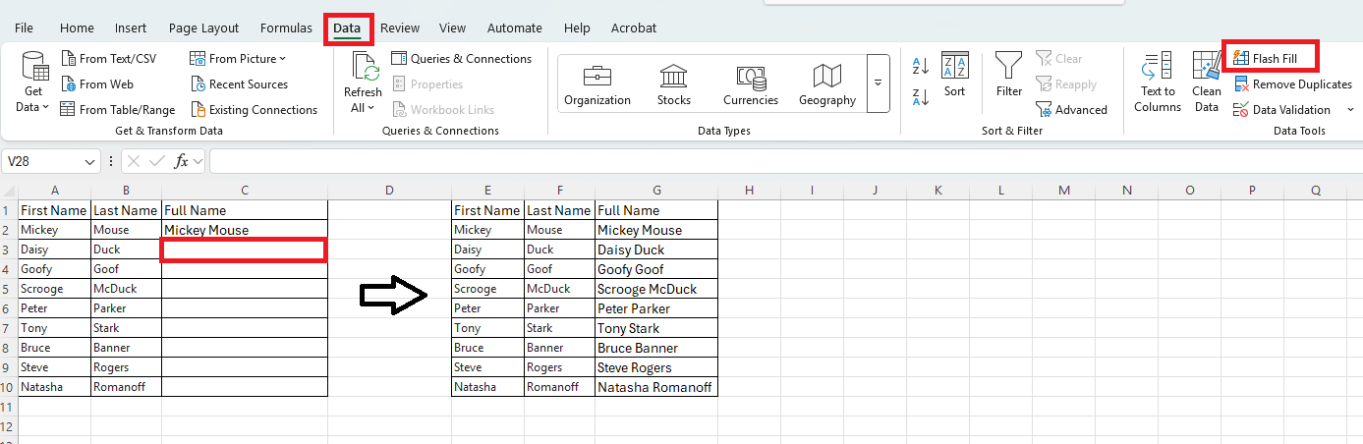This screenshot has height=444, width=1363.
Task: Select column G header
Action: click(x=656, y=190)
